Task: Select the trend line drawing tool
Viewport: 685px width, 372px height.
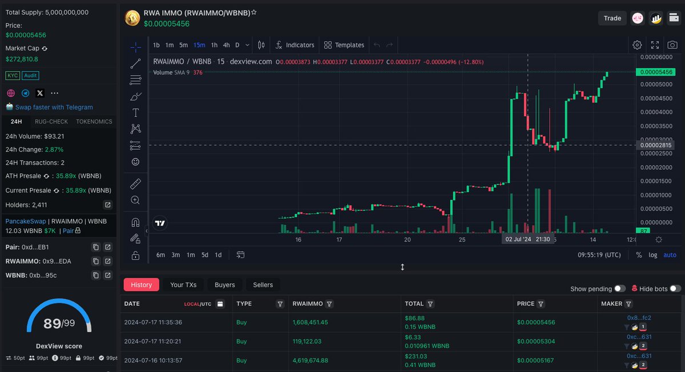Action: 135,63
